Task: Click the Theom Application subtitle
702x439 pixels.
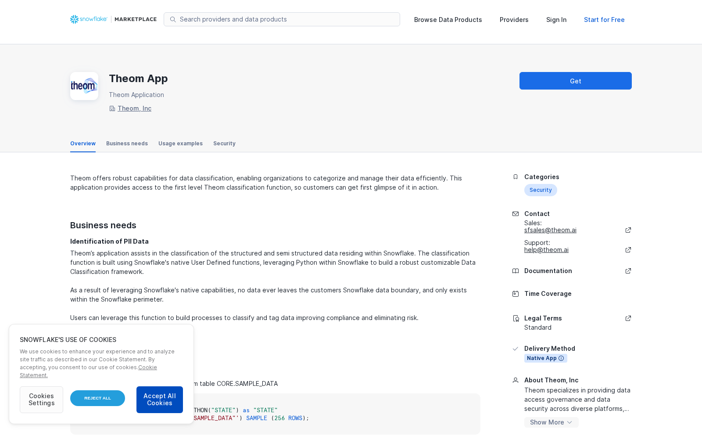Action: pyautogui.click(x=136, y=95)
